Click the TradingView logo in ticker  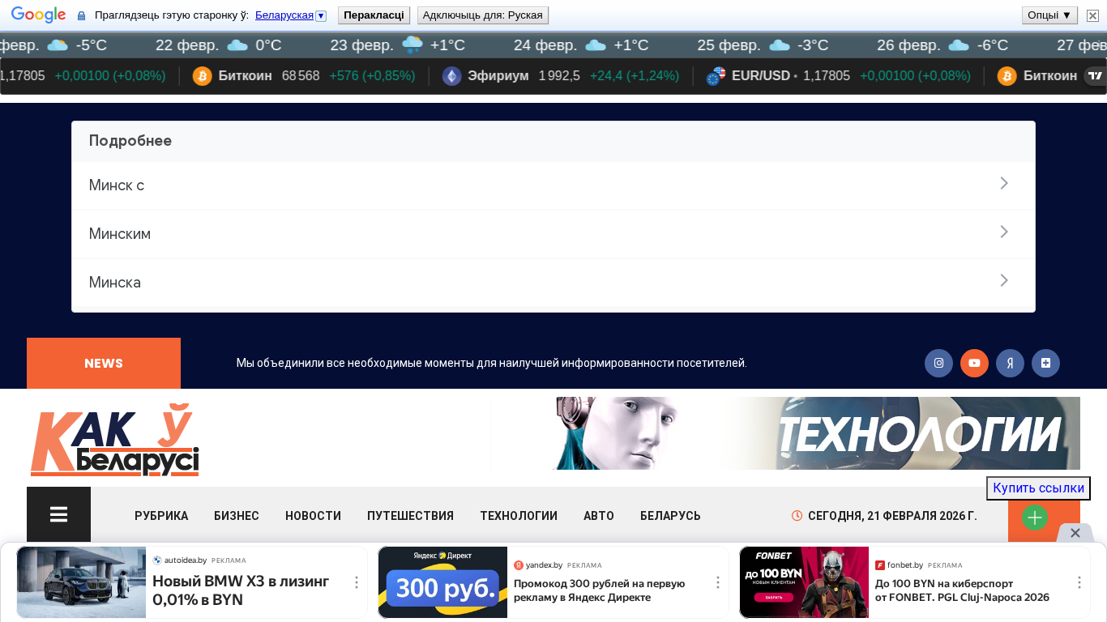[1095, 76]
